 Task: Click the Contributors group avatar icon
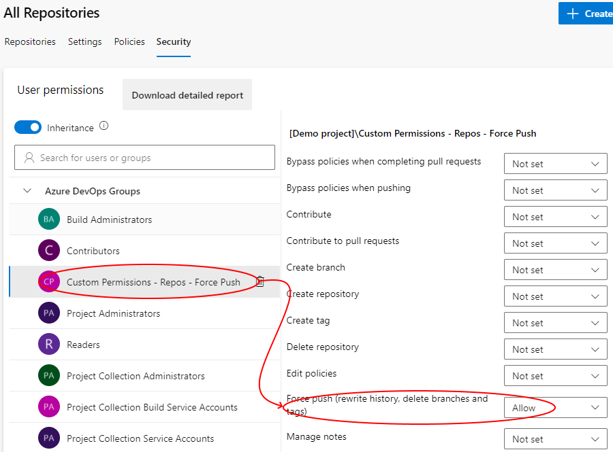[48, 250]
